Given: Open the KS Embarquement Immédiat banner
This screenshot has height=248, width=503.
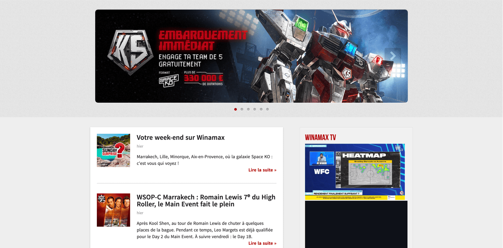Looking at the screenshot, I should (251, 56).
